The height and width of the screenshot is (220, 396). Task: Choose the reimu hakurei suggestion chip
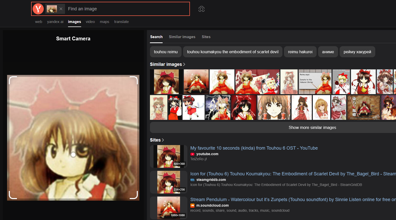(x=300, y=52)
